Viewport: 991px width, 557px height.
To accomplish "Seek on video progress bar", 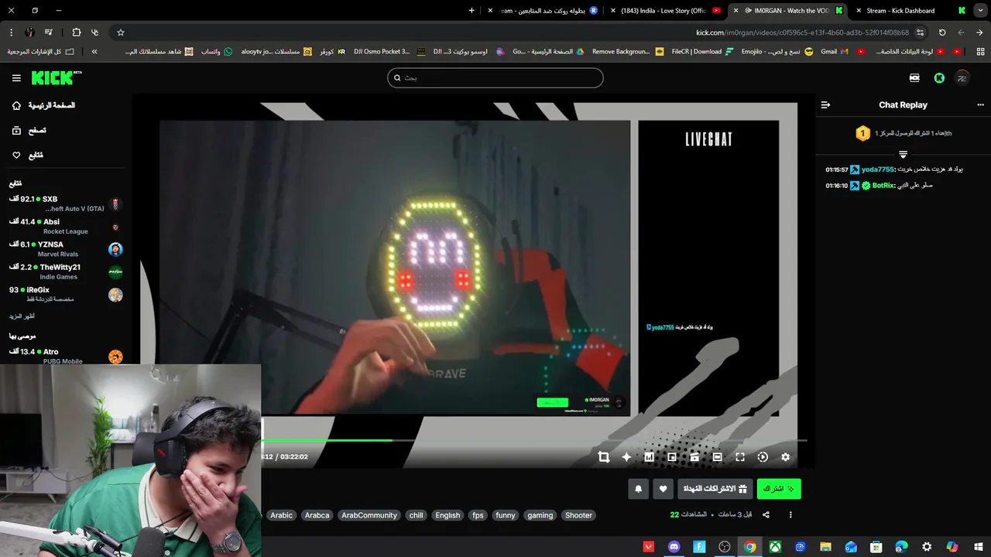I will [534, 440].
